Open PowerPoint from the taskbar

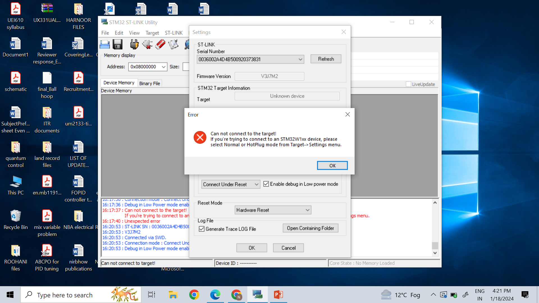click(278, 295)
